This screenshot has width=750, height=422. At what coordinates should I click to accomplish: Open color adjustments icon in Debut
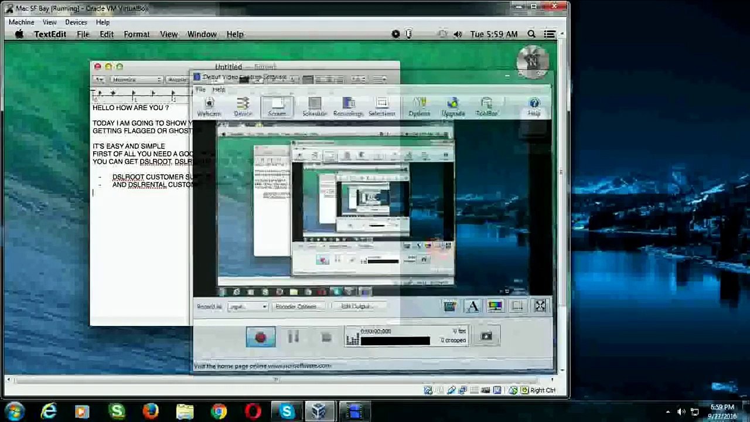(x=495, y=306)
